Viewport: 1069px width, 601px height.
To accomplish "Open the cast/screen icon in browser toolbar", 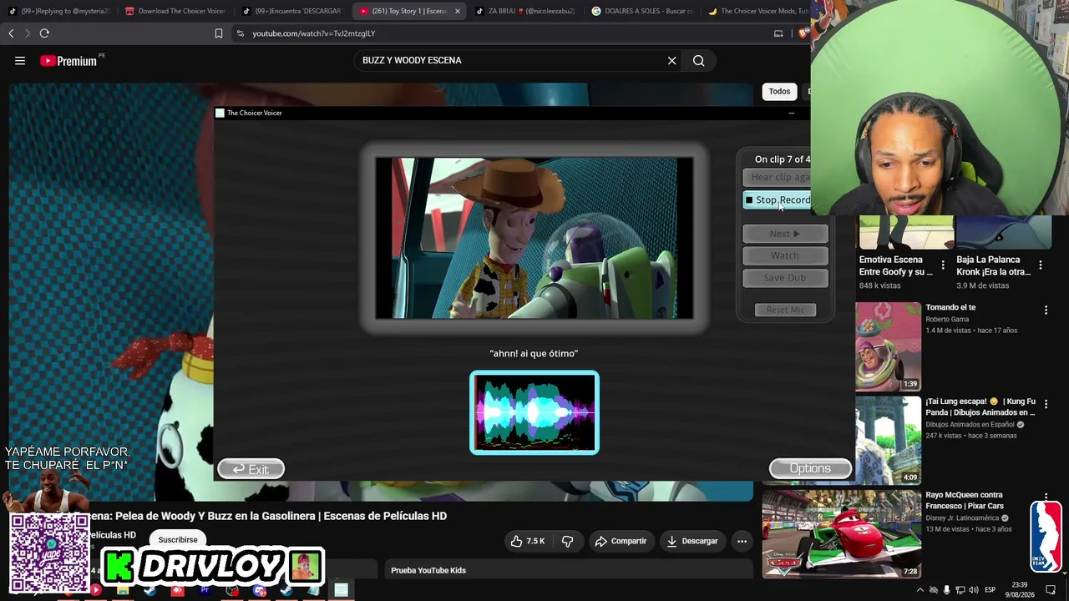I will 778,33.
